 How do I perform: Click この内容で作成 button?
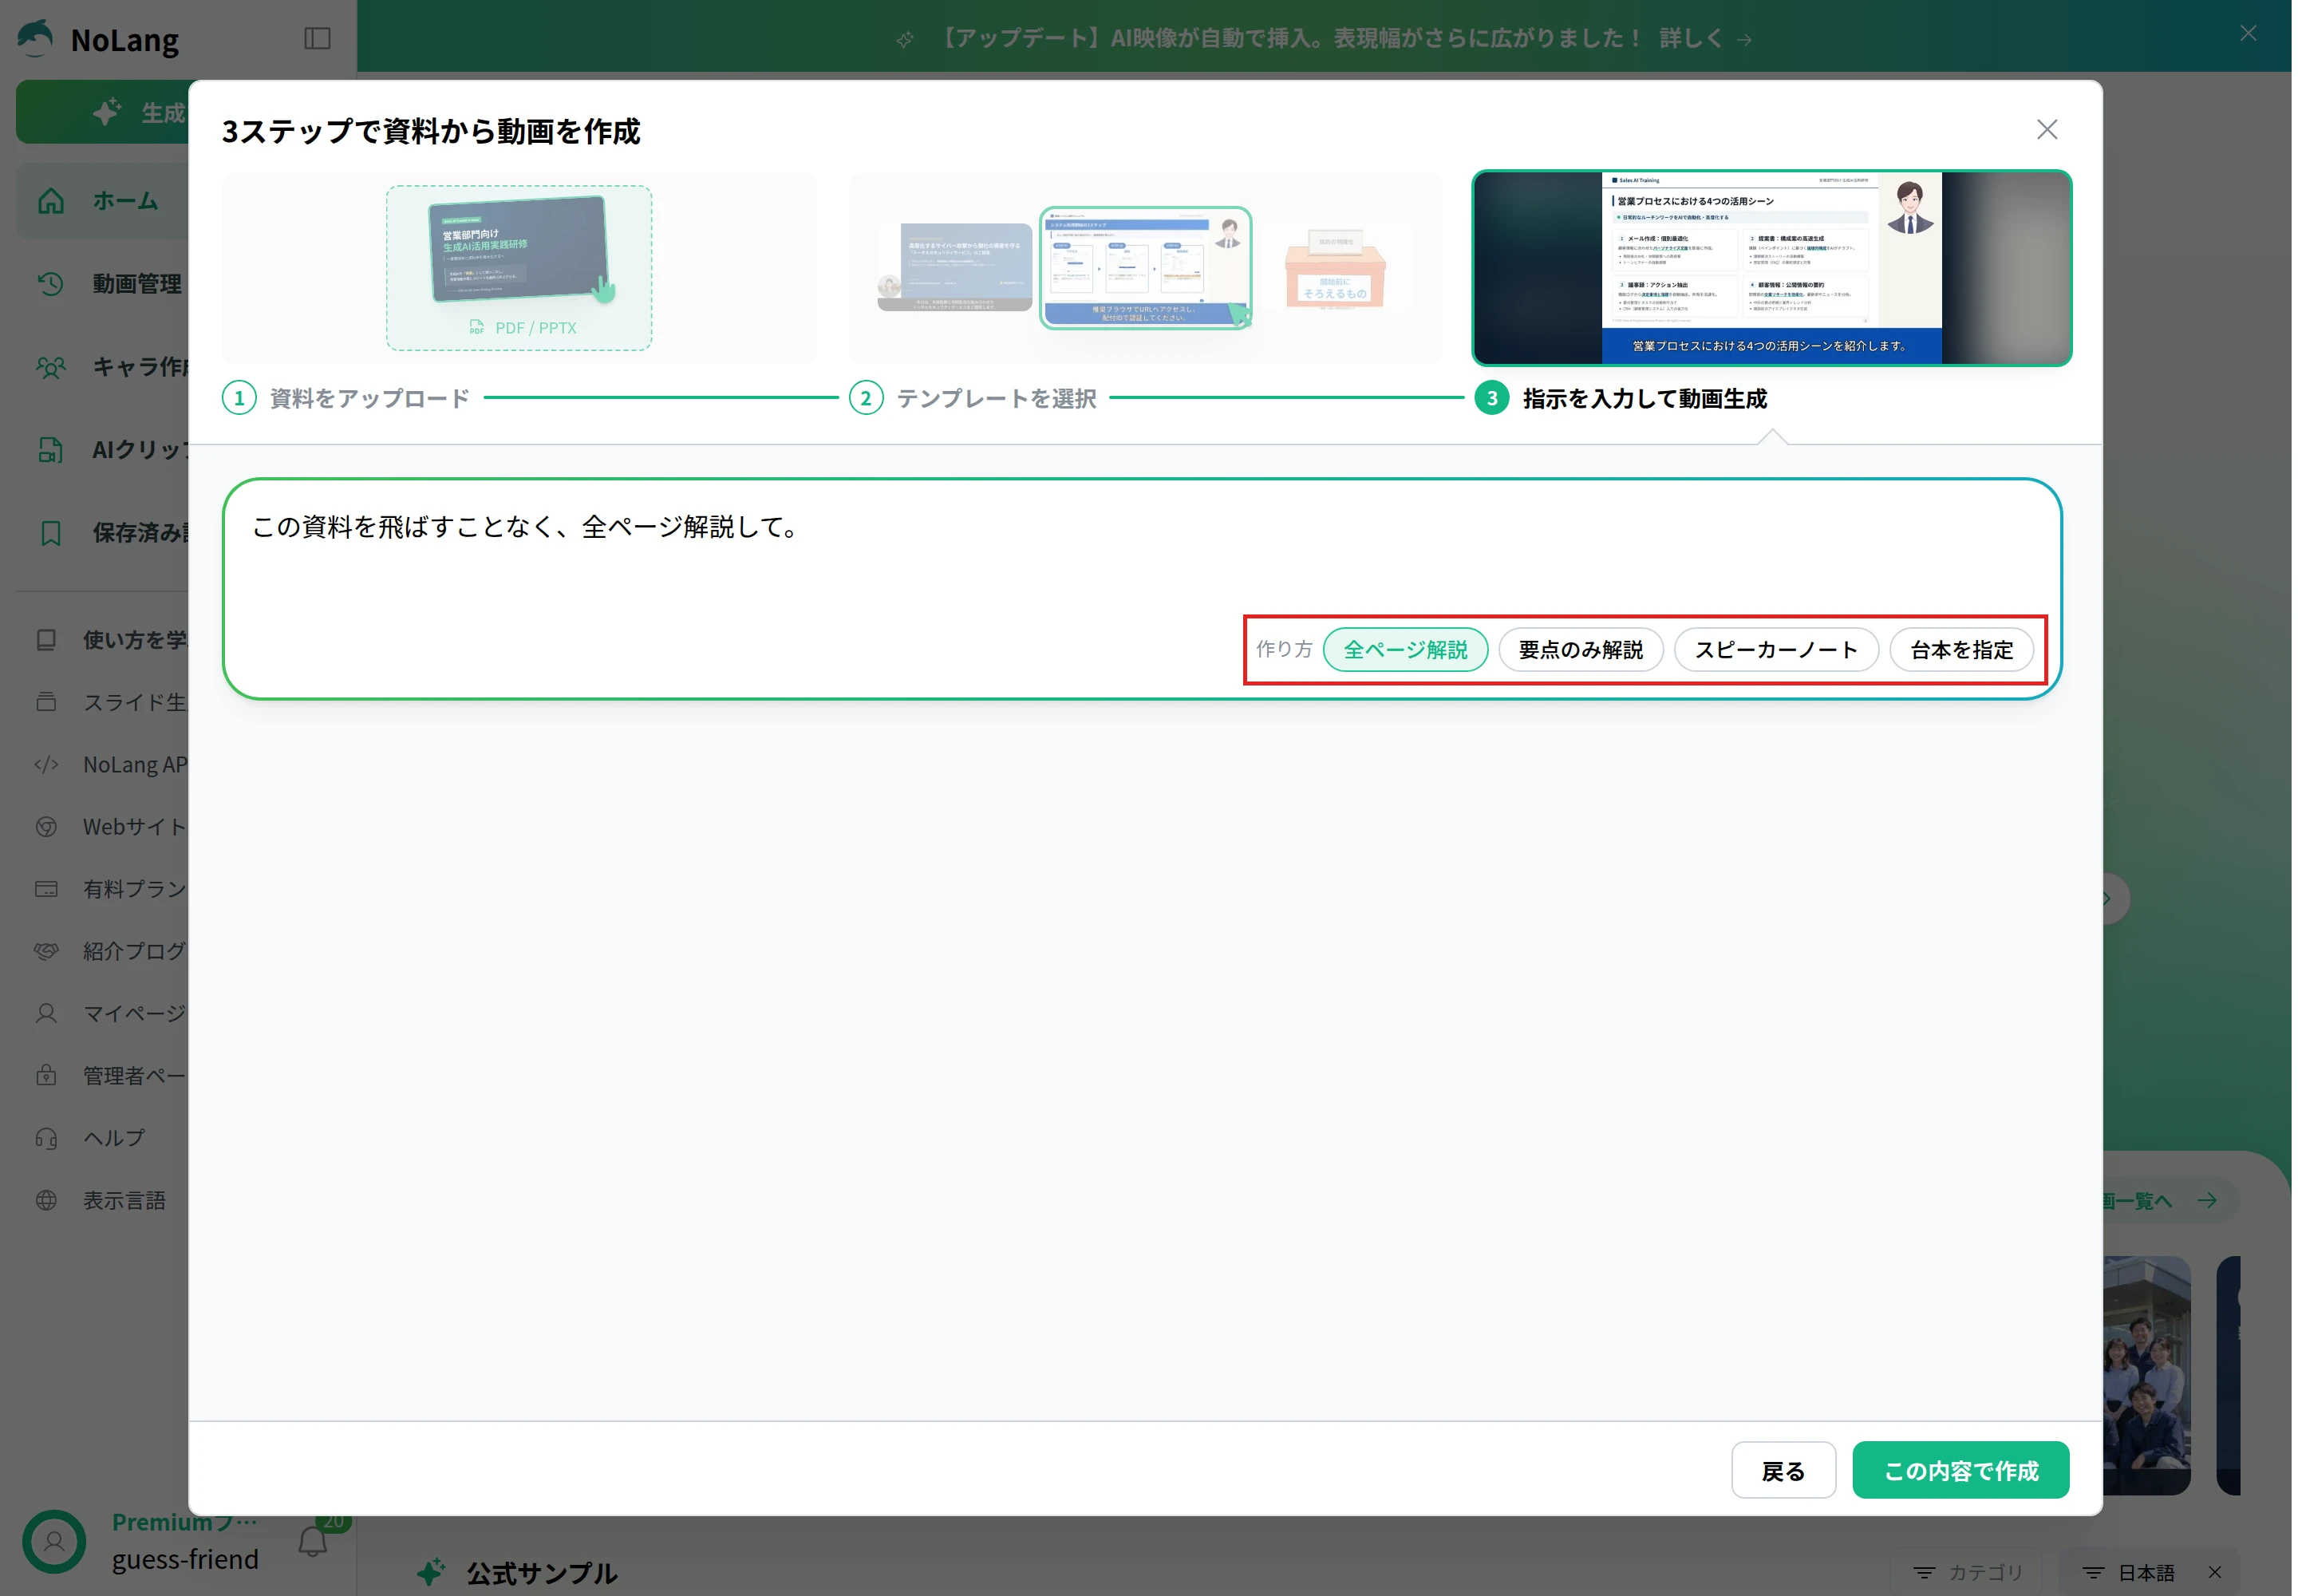pyautogui.click(x=1960, y=1470)
